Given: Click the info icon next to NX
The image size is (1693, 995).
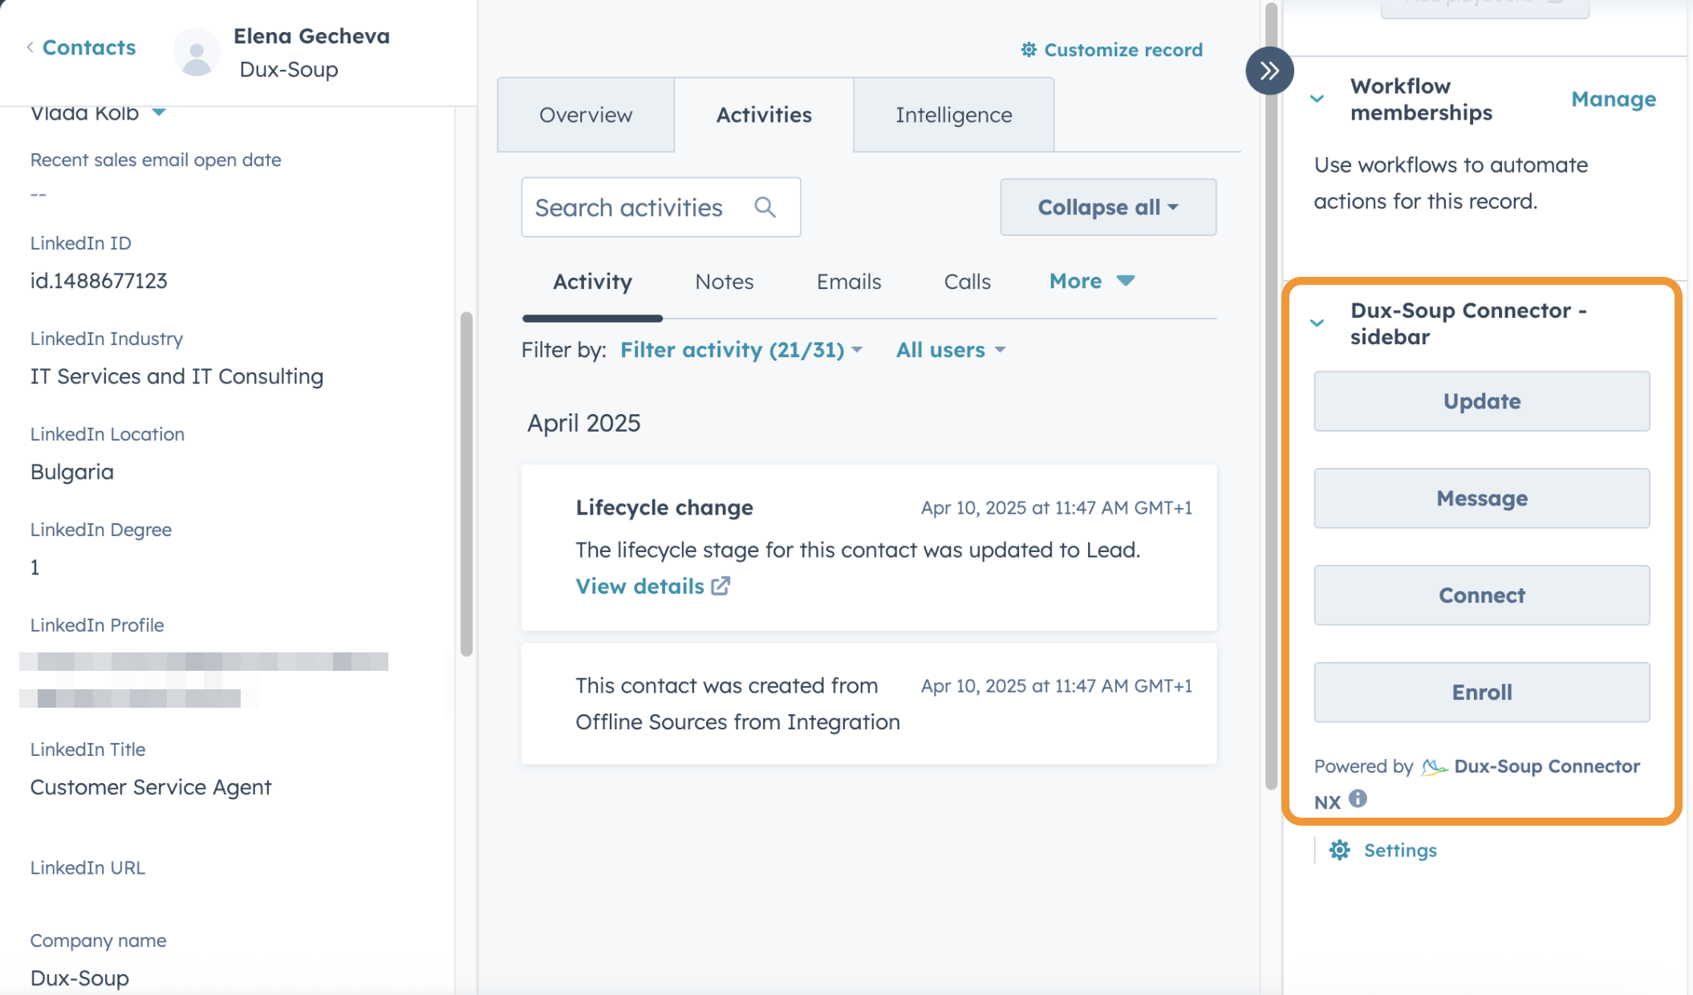Looking at the screenshot, I should [1358, 799].
